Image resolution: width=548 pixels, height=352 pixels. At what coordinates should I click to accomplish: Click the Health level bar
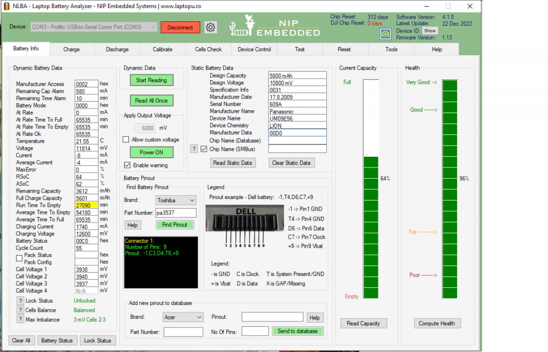pos(450,189)
